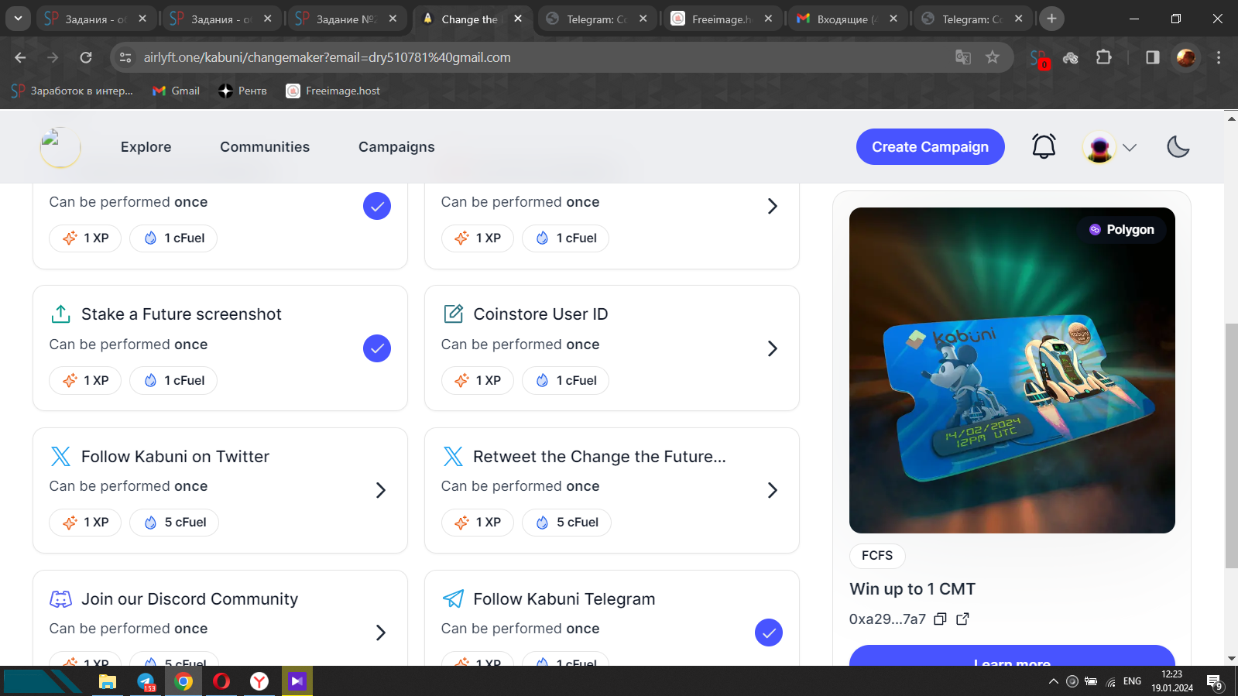Bookmark this page with star icon
Viewport: 1238px width, 696px height.
993,57
